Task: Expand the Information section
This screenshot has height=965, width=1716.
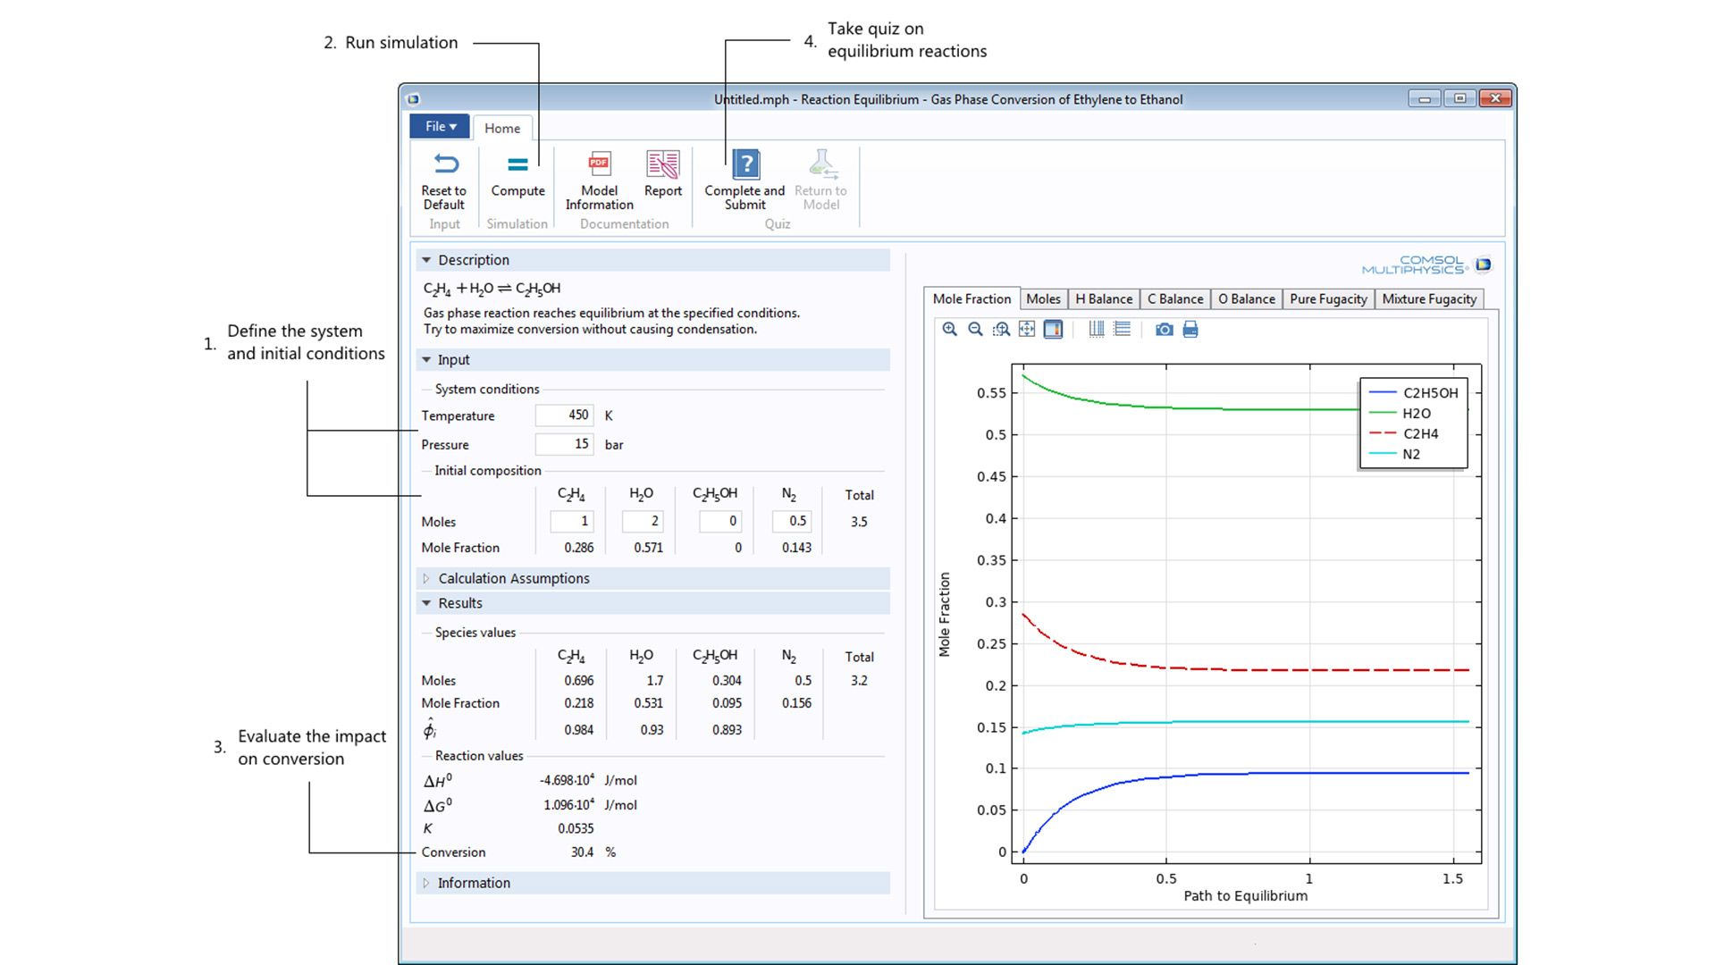Action: tap(474, 883)
